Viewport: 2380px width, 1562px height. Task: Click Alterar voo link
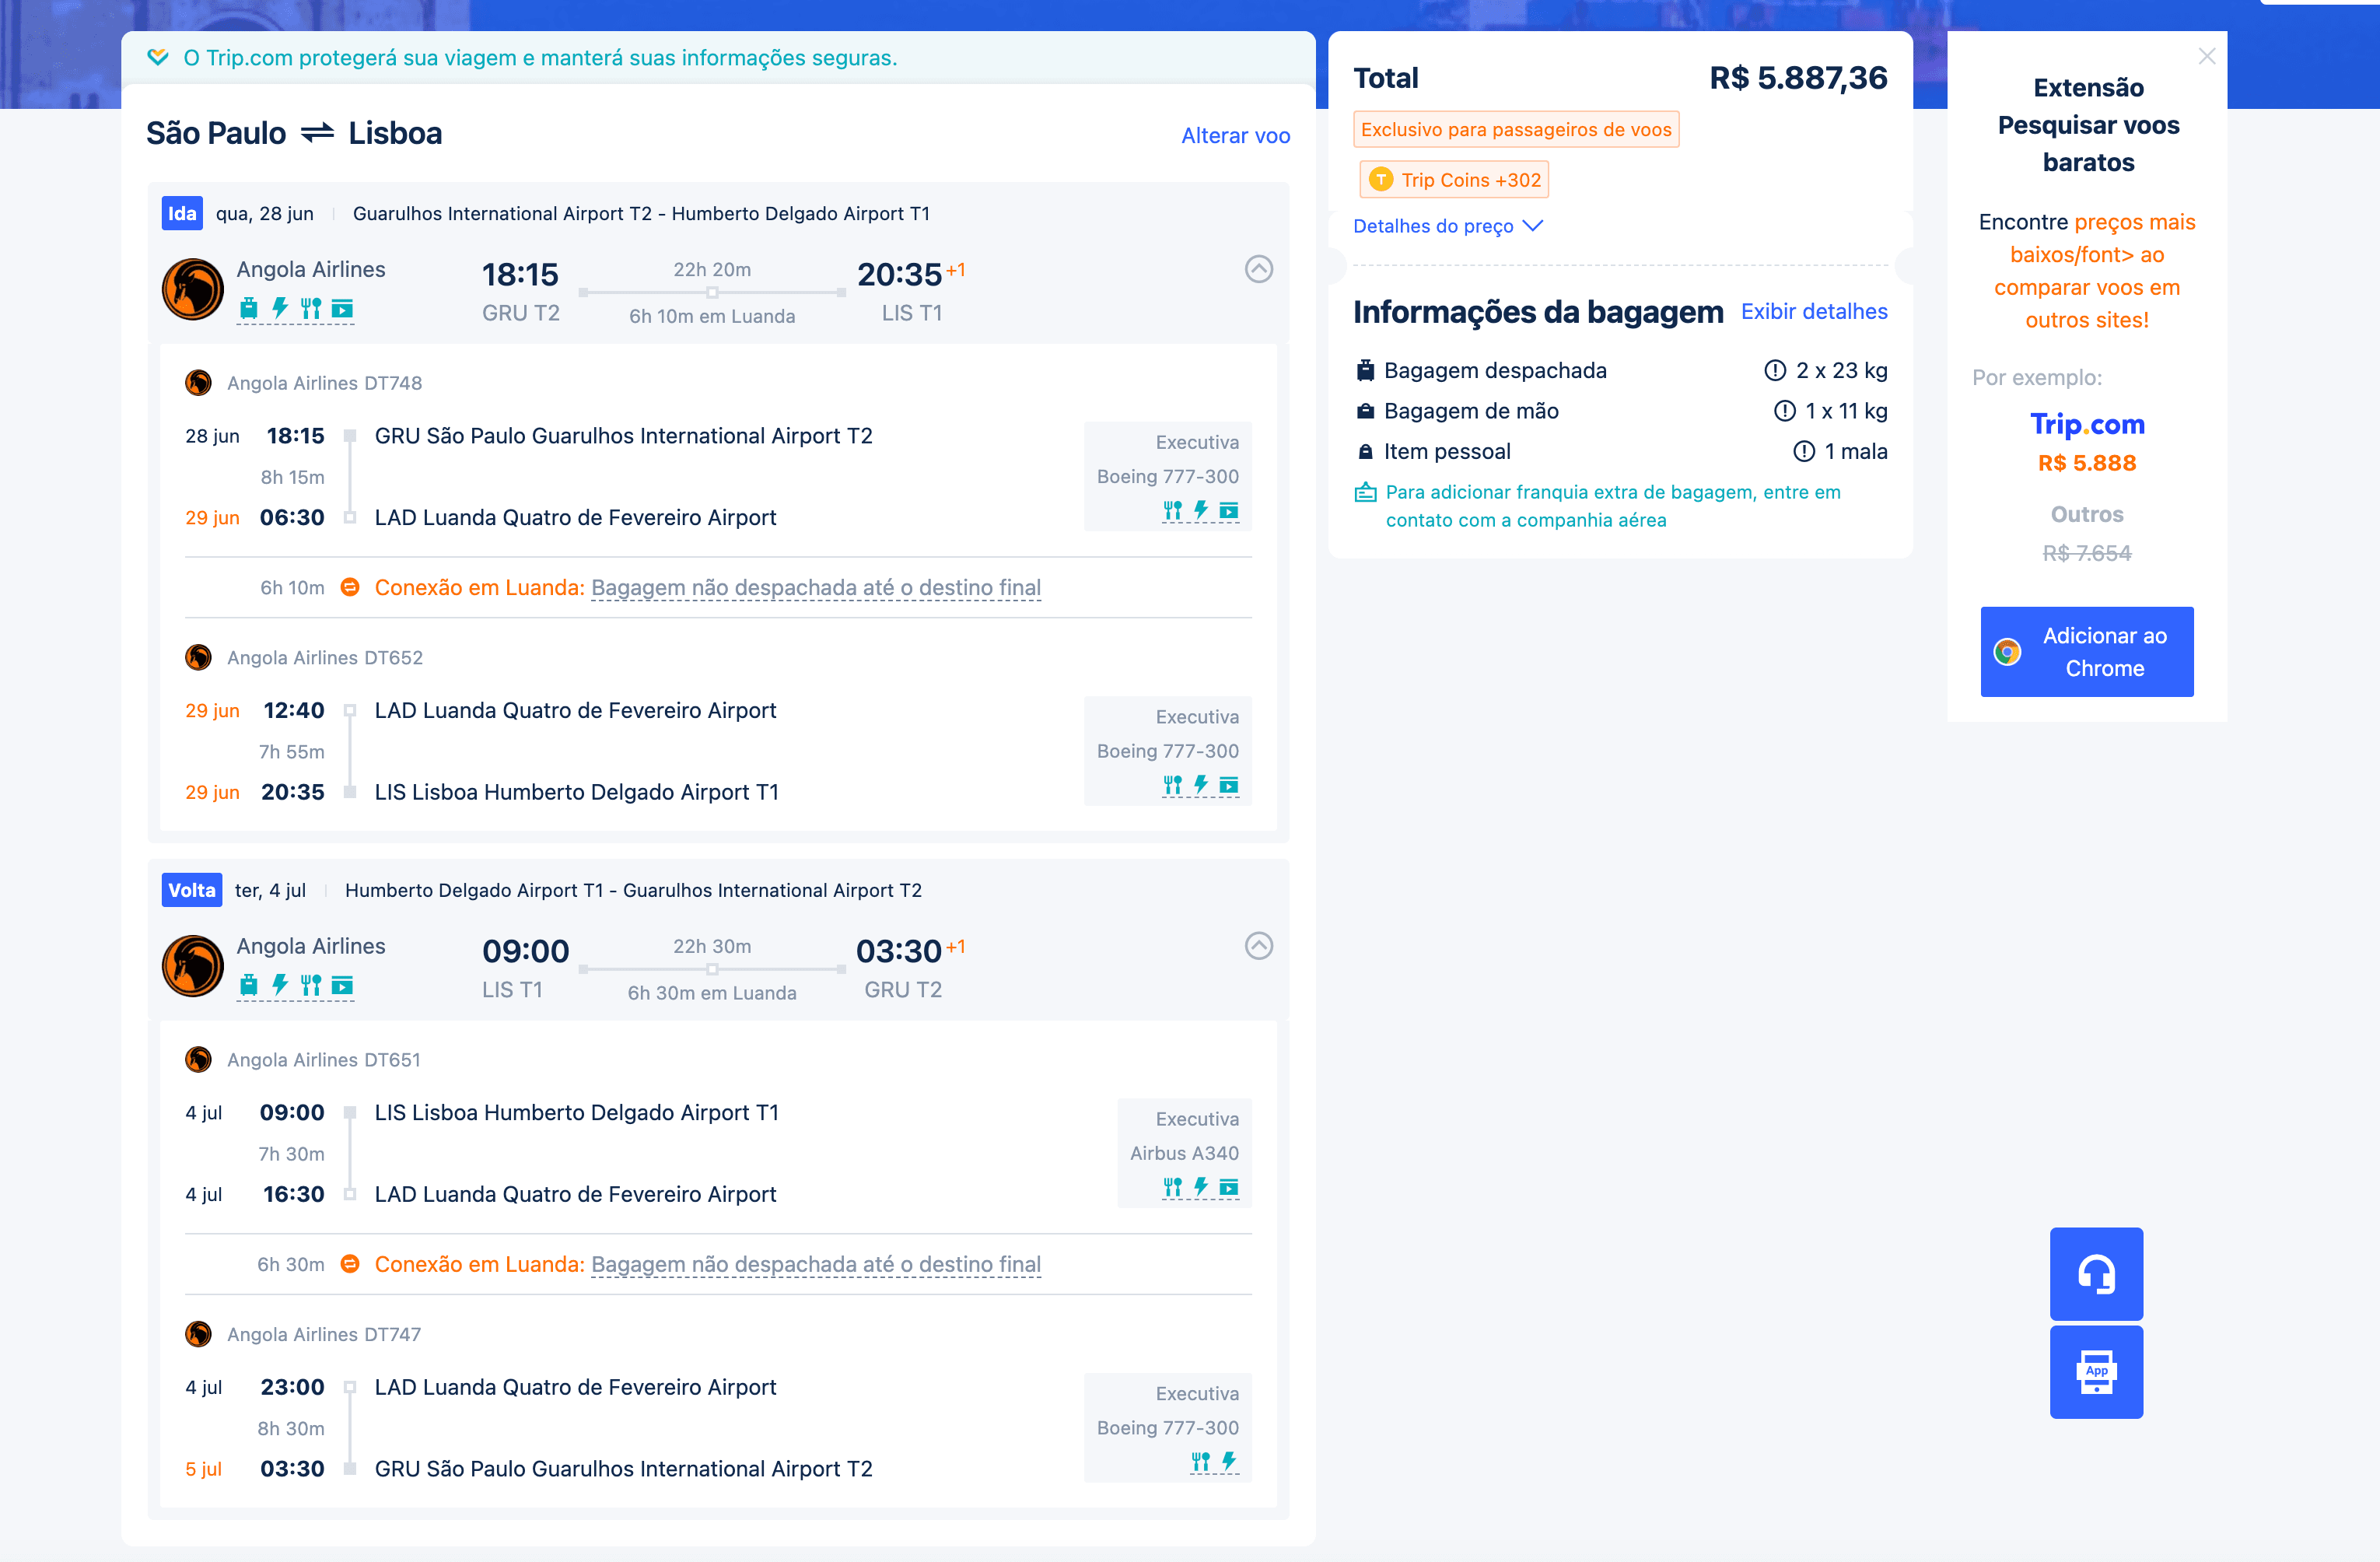click(x=1235, y=136)
